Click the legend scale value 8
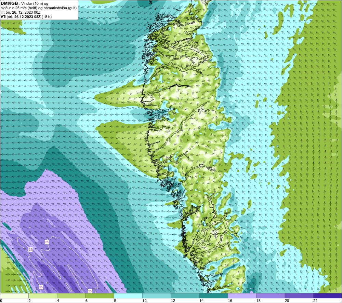The width and height of the screenshot is (342, 303). click(115, 301)
